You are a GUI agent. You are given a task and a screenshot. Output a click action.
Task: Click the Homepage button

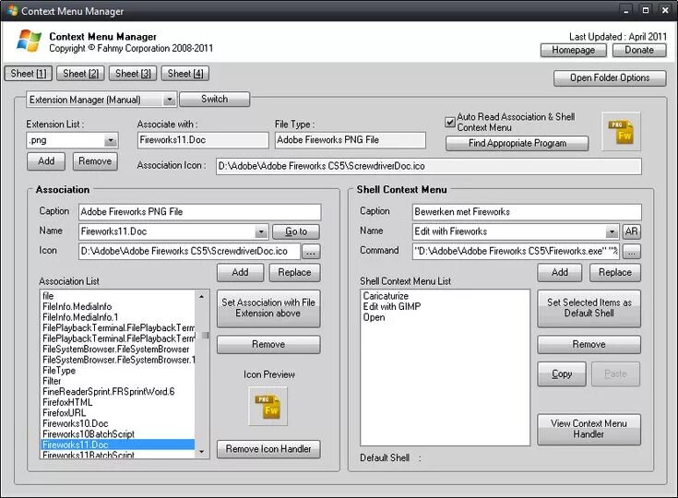point(574,50)
